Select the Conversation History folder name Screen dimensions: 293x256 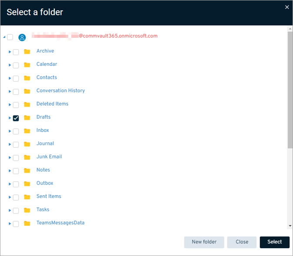tap(60, 91)
